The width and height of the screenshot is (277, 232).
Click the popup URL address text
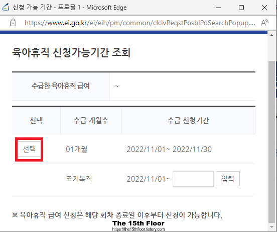tap(140, 23)
